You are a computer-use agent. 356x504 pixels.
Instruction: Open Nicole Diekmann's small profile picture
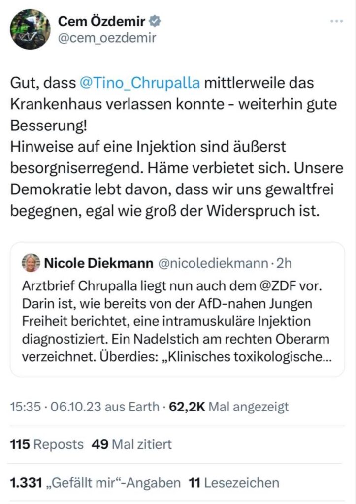point(31,263)
